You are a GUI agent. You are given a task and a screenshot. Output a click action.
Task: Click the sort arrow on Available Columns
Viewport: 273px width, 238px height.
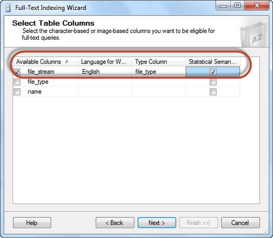(67, 62)
